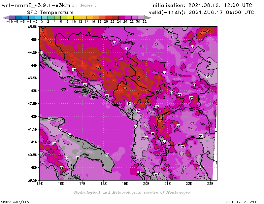Viewport: 264px width, 204px height.
Task: Click the legend value '12'
Action: [80, 21]
